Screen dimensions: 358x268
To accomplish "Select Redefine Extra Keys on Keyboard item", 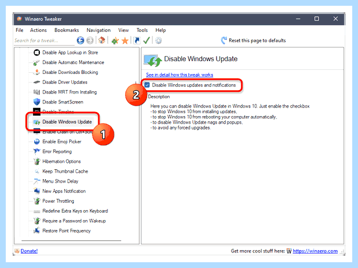I will tap(75, 211).
